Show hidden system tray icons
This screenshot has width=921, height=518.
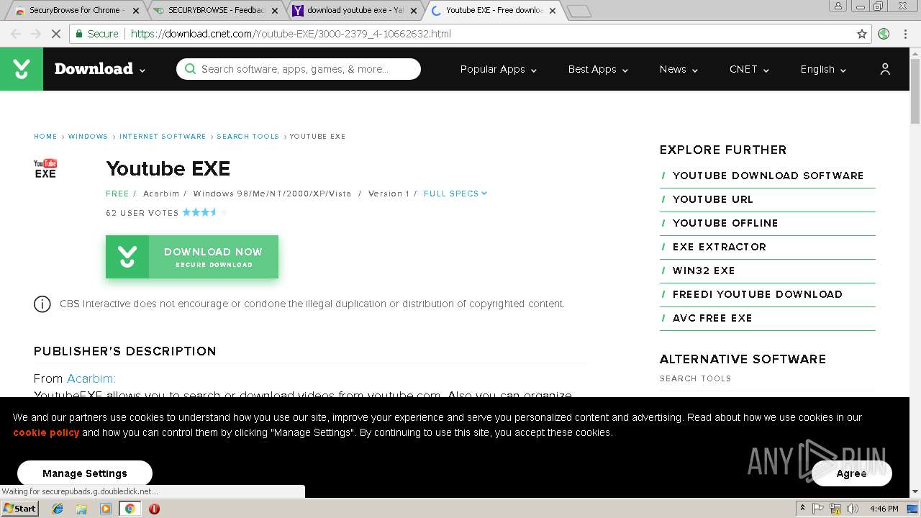[803, 509]
